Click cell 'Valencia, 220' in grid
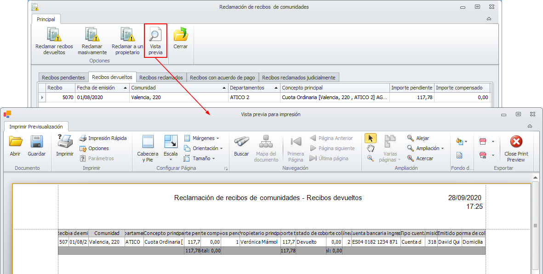 pos(179,97)
